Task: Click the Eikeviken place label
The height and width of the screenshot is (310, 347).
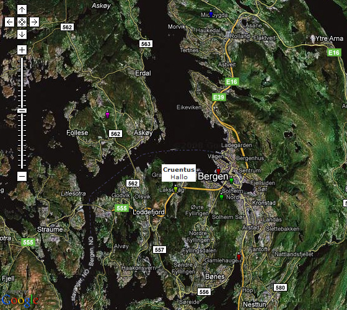Action: point(189,107)
